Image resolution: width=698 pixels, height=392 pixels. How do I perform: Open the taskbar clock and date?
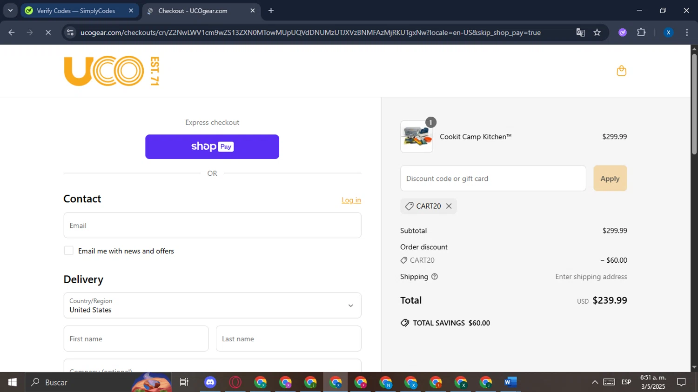(x=653, y=382)
